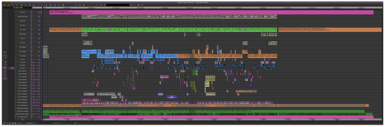Select the A19 / MIX Fx Stereo track button
The height and width of the screenshot is (127, 385).
(x=22, y=111)
